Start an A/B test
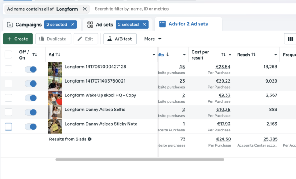This screenshot has height=179, width=296. [120, 39]
